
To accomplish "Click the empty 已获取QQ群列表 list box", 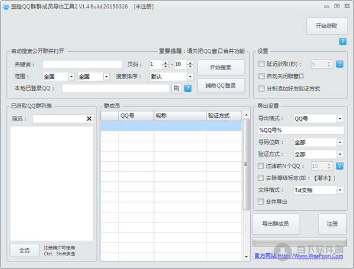I will tap(52, 184).
